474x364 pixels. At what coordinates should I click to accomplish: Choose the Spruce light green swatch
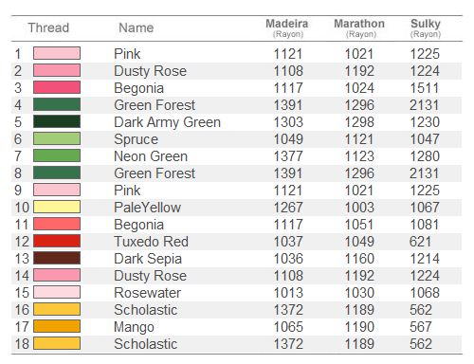pos(57,138)
